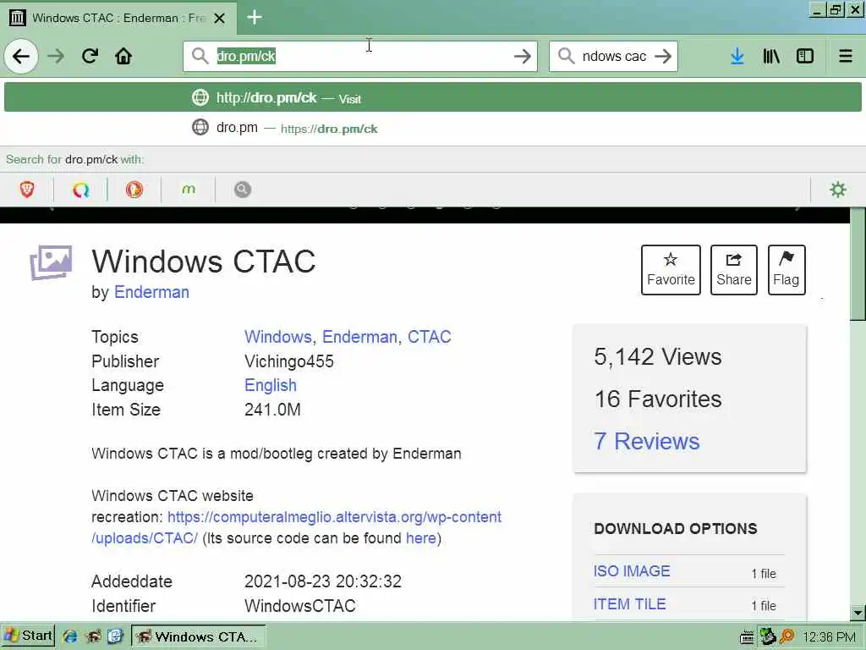Open search settings gear icon

(838, 190)
